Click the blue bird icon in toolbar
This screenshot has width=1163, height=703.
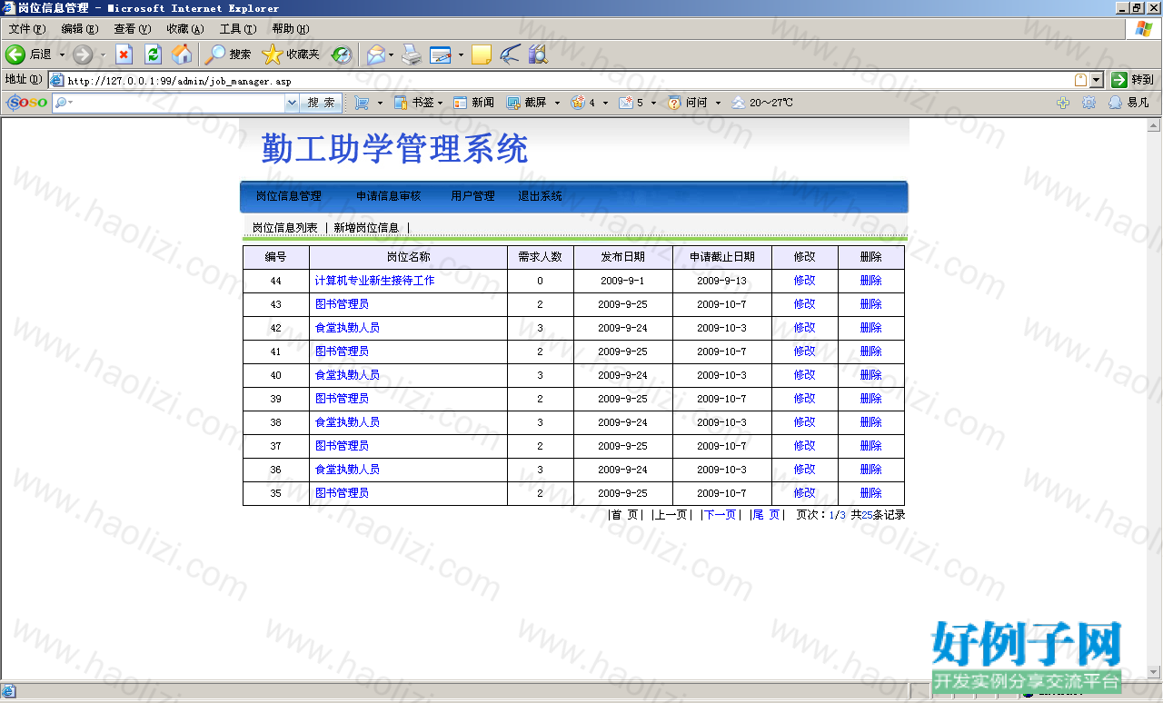tap(510, 54)
